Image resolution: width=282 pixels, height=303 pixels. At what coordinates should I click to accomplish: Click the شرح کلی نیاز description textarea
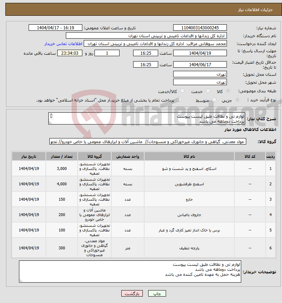coord(147,118)
